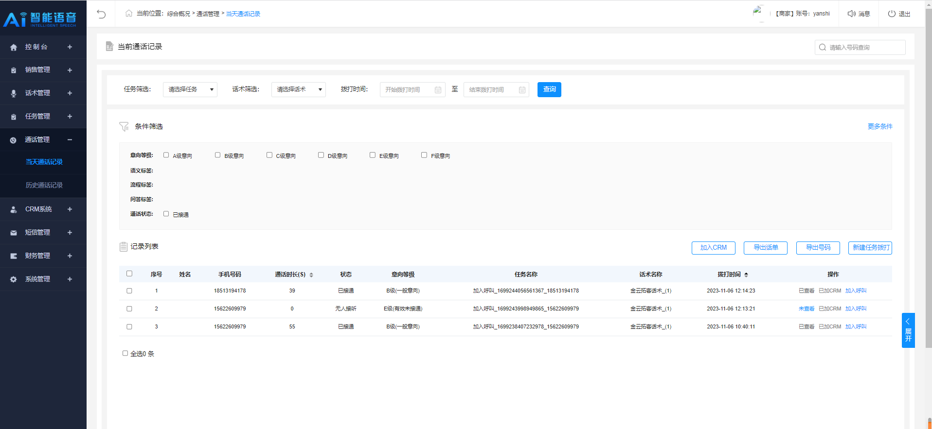
Task: Click the 展开 side panel tab
Action: 908,330
